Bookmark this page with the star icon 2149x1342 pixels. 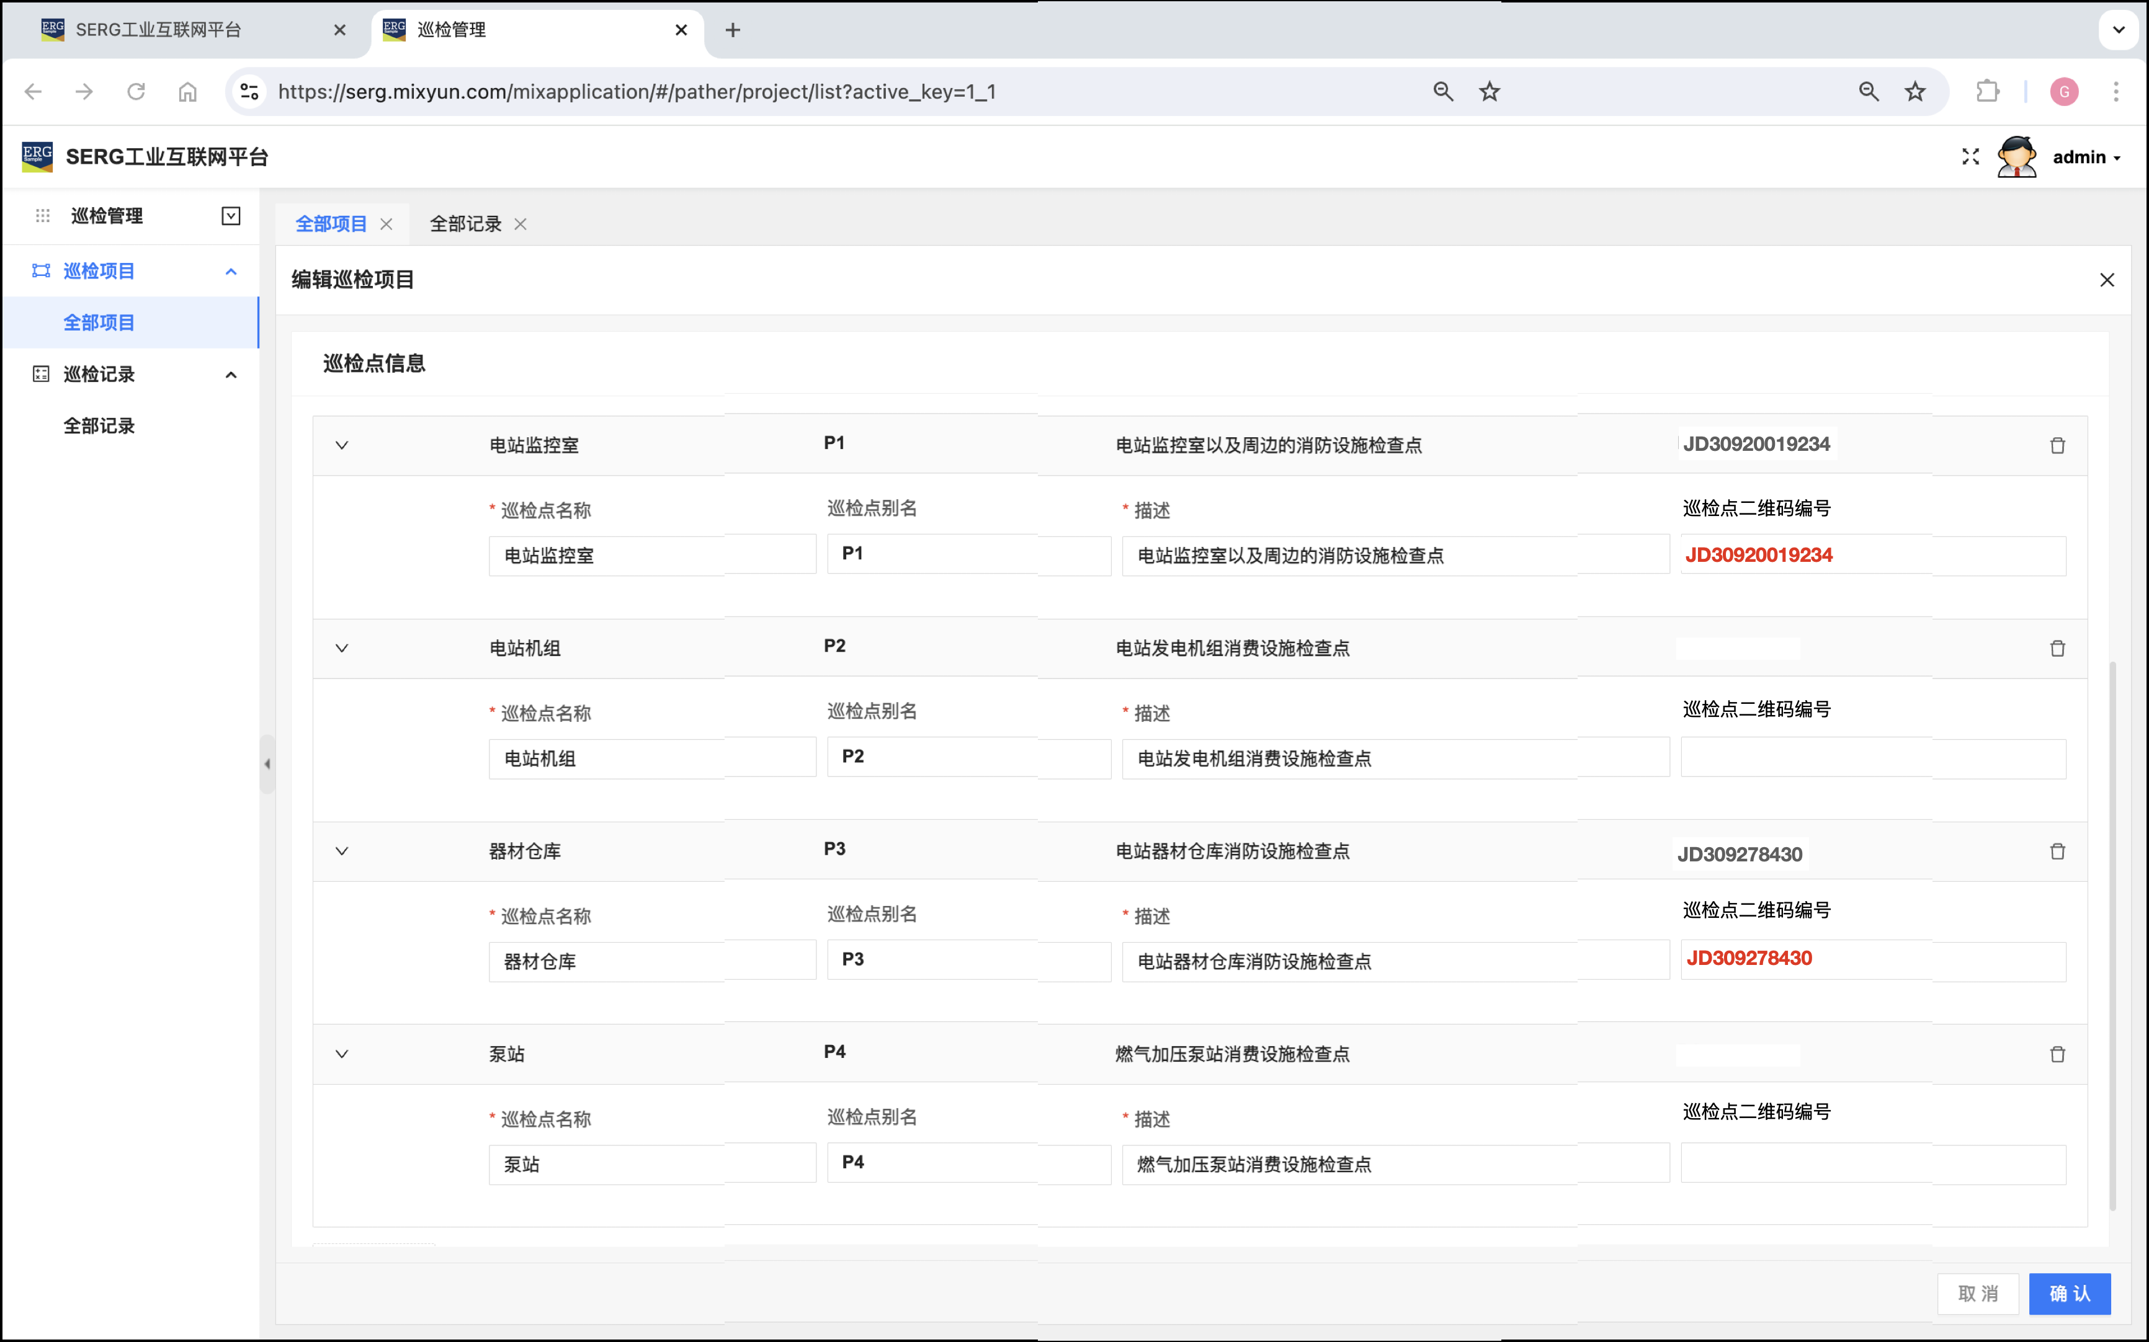[1914, 91]
